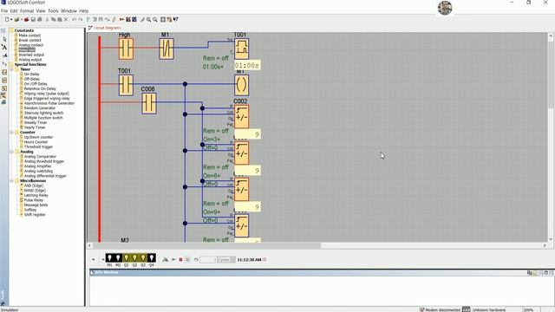Open the File menu
555x312 pixels.
coord(4,11)
